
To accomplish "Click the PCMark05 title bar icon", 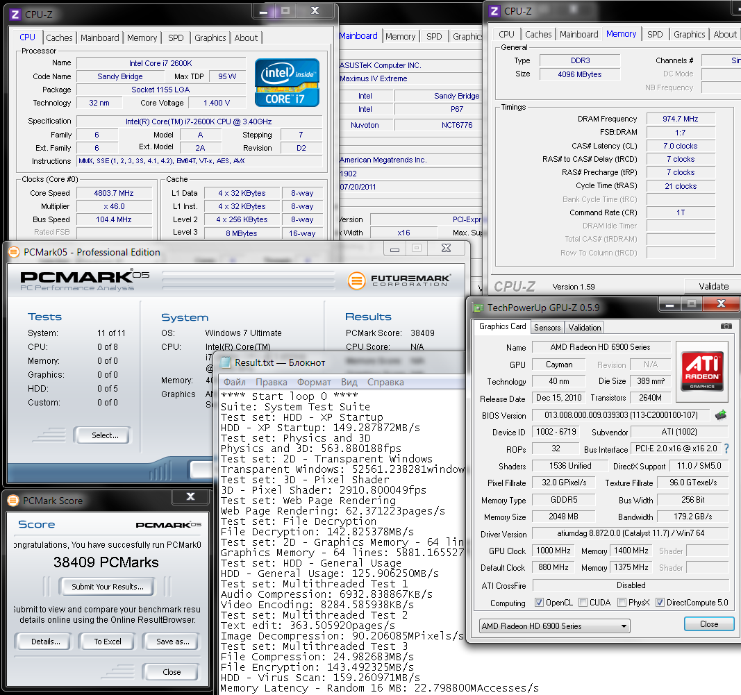I will coord(14,252).
